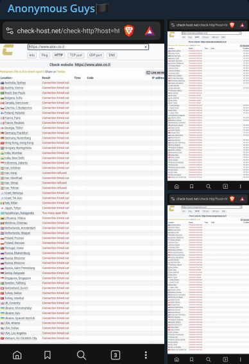The image size is (249, 364).
Task: Open three-dot menu in bottom-right screenshot
Action: (x=241, y=360)
